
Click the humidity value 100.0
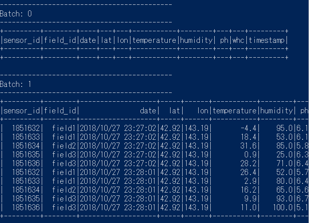coord(283,207)
